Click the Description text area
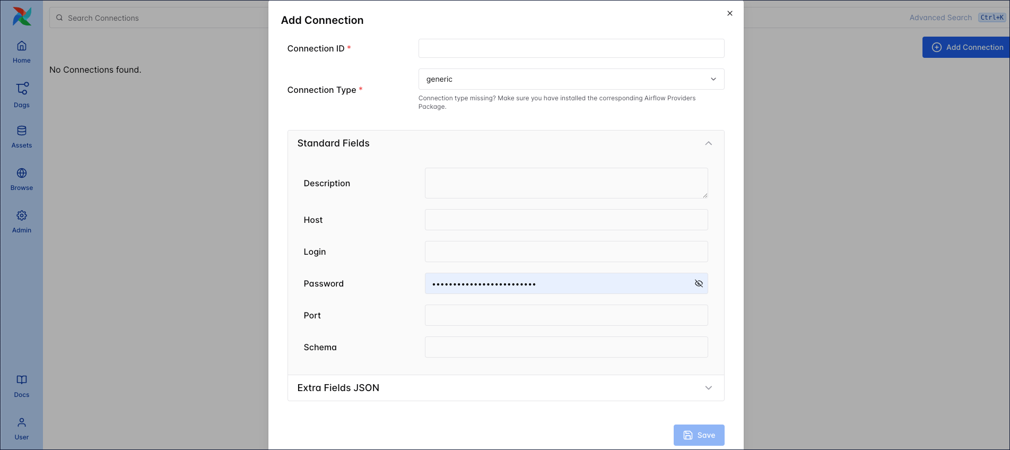This screenshot has width=1010, height=450. pyautogui.click(x=566, y=183)
